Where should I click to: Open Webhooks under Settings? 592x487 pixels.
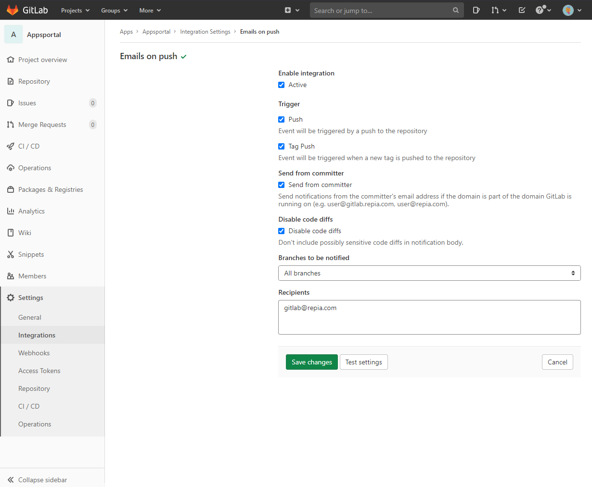(x=34, y=353)
